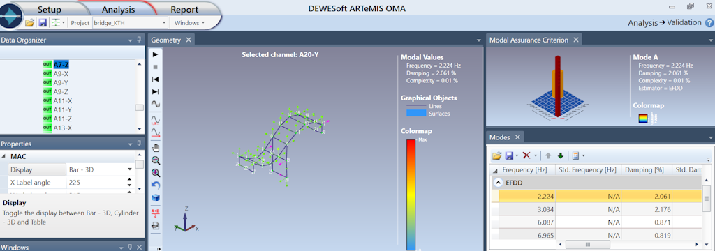The image size is (715, 251).
Task: Switch to the Report tab
Action: click(x=184, y=9)
